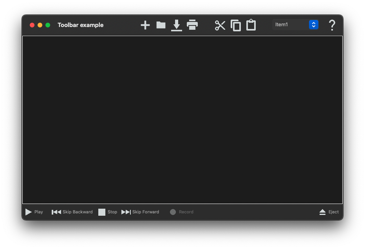Image resolution: width=365 pixels, height=249 pixels.
Task: Click the copy icon in toolbar
Action: [x=236, y=25]
